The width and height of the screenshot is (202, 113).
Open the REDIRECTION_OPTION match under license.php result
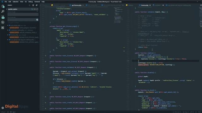click(x=24, y=37)
